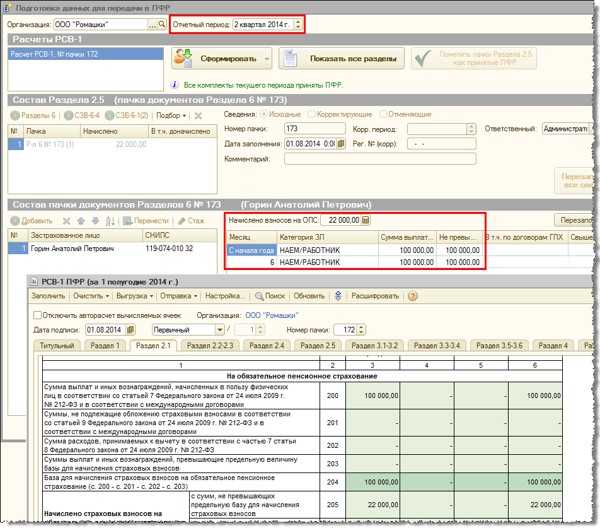Switch to the Раздел 2.5 tab
Viewport: 600px width, 528px height.
pyautogui.click(x=318, y=346)
